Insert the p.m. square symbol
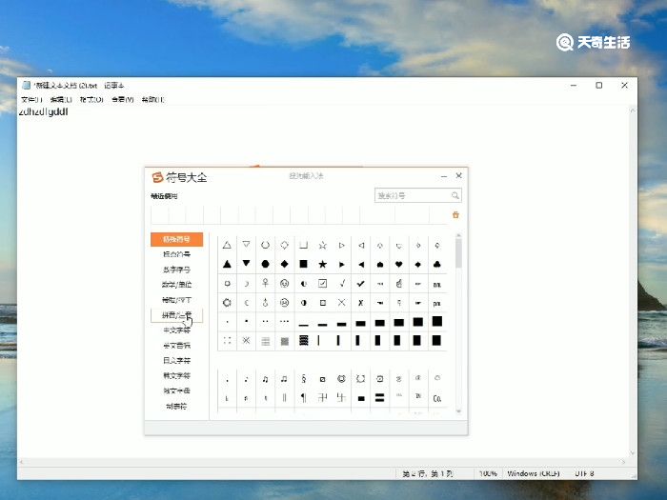Viewport: 667px width, 500px height. 436,303
